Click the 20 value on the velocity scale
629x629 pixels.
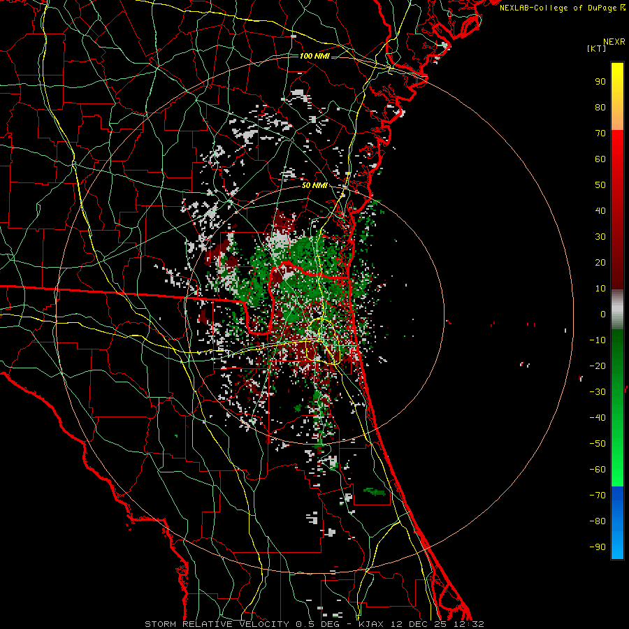tap(600, 263)
